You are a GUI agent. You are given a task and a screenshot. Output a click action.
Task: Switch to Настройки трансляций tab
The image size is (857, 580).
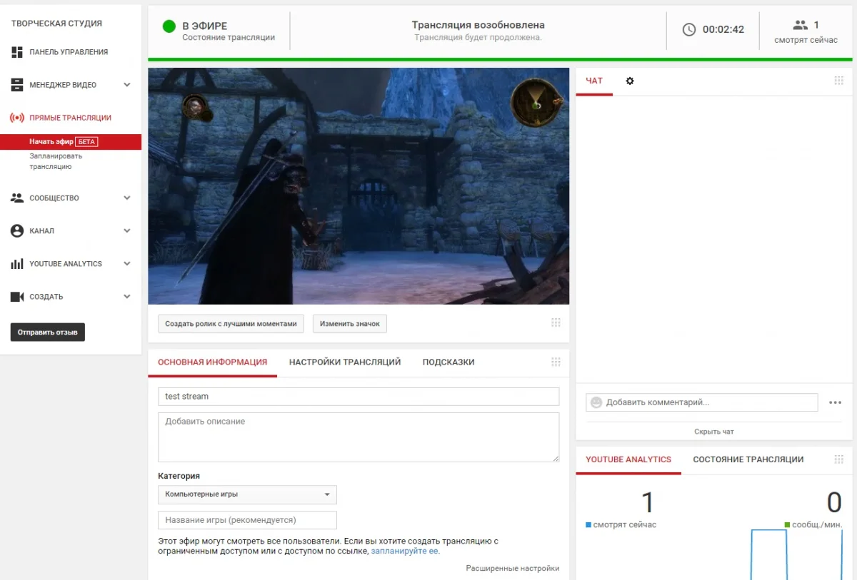click(x=345, y=362)
